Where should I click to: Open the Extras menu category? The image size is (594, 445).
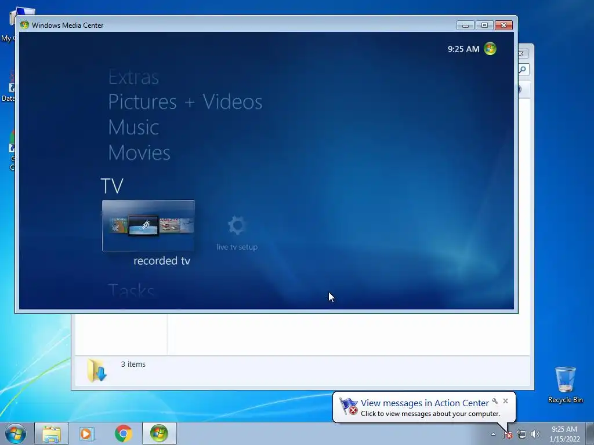click(133, 77)
